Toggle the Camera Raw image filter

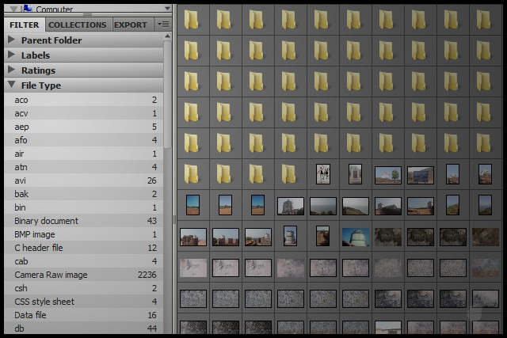pos(51,275)
